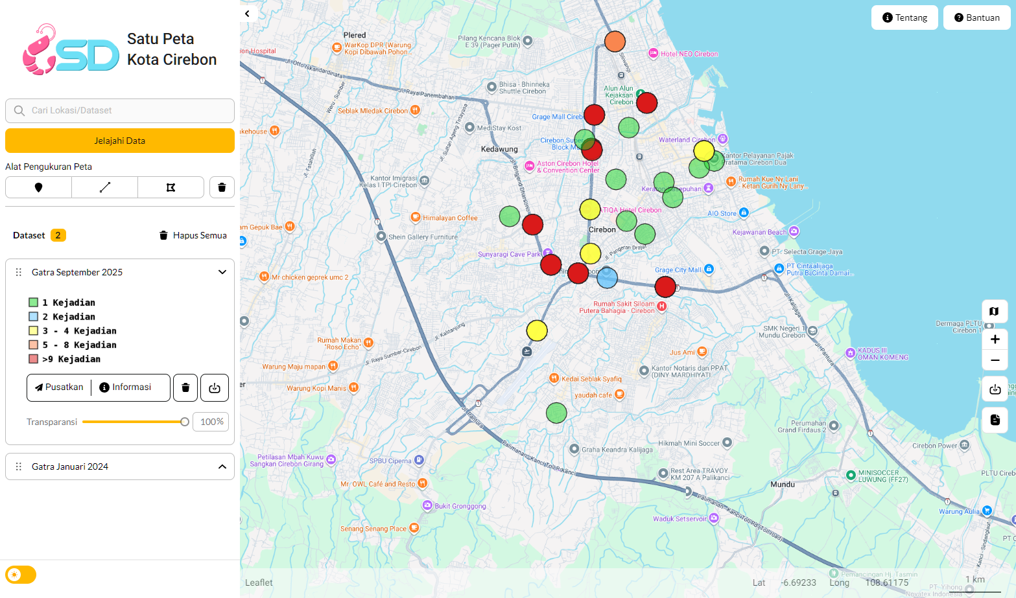Zoom in on the map
1016x598 pixels.
point(995,339)
